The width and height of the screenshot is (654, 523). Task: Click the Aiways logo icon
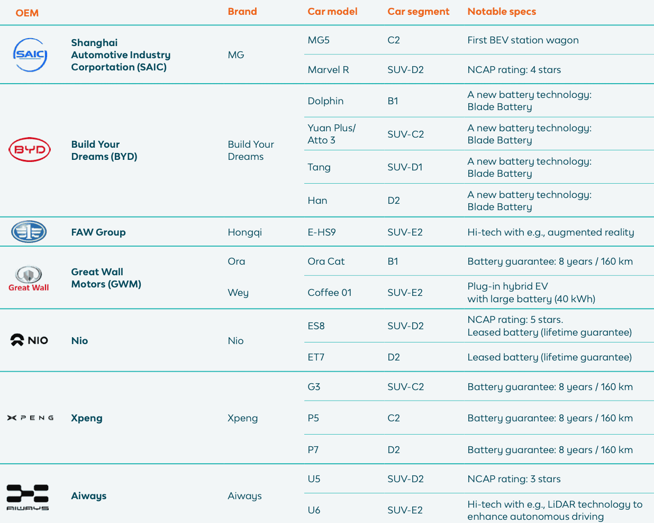pos(28,497)
